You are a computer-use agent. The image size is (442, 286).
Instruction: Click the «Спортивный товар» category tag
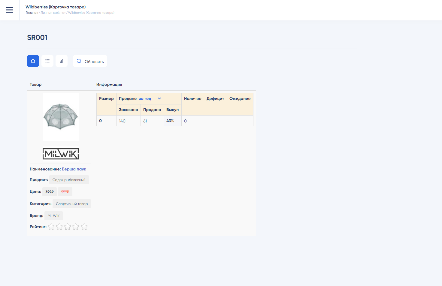(x=72, y=204)
